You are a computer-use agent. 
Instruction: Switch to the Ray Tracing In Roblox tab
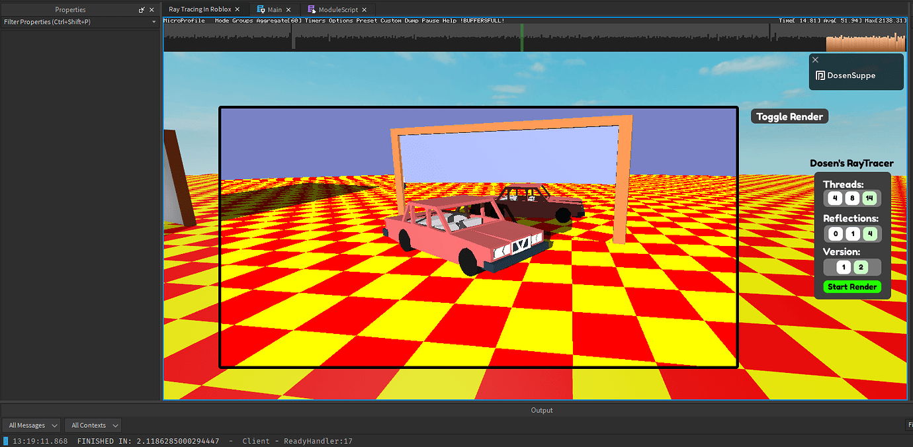[200, 9]
